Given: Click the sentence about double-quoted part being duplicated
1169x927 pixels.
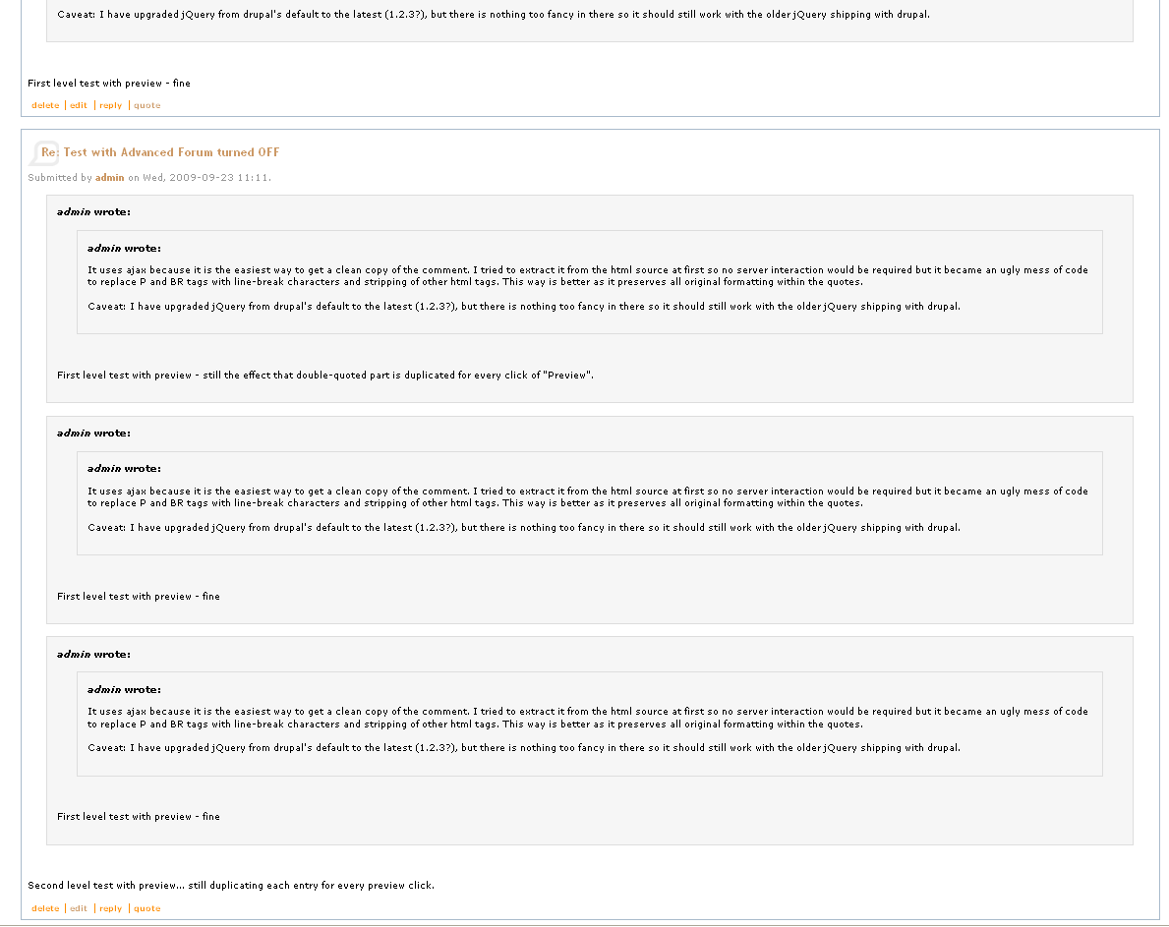Looking at the screenshot, I should click(x=325, y=375).
